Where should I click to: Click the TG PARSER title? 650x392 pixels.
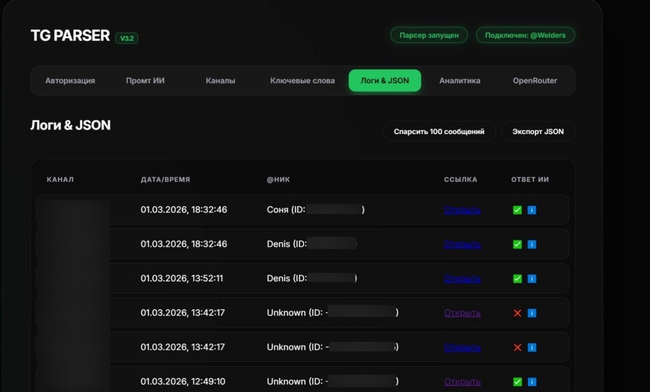click(x=70, y=36)
